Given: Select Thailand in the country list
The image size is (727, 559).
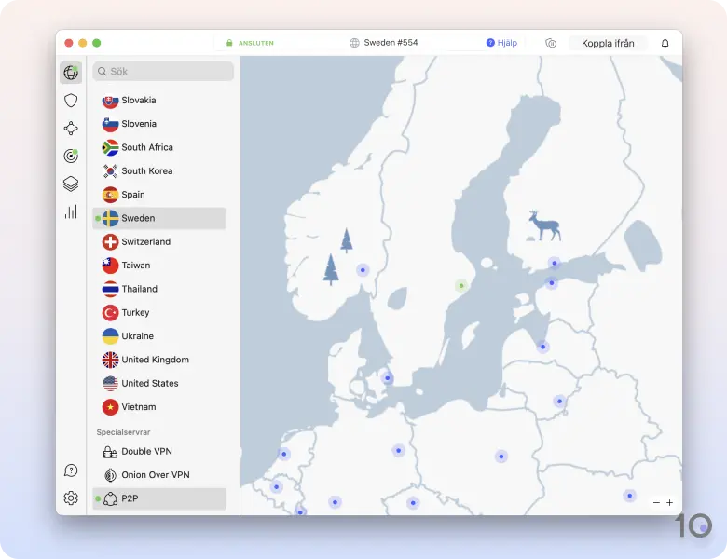Looking at the screenshot, I should 159,289.
